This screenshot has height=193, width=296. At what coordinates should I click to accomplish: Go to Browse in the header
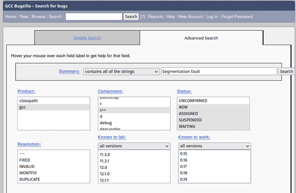[38, 16]
